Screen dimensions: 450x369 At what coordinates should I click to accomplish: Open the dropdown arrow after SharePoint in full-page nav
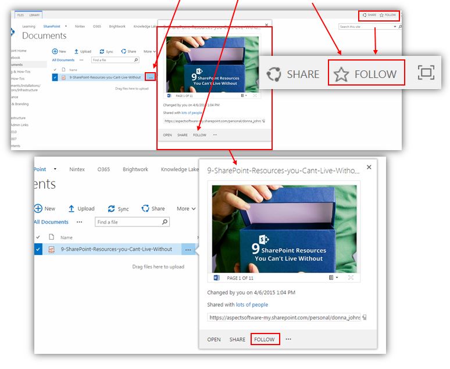coord(66,26)
